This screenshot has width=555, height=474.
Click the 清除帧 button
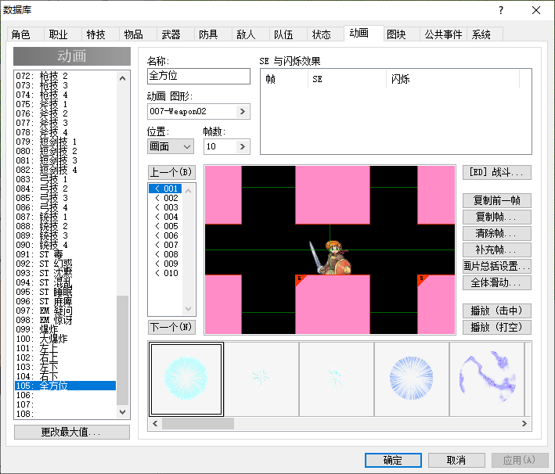497,233
